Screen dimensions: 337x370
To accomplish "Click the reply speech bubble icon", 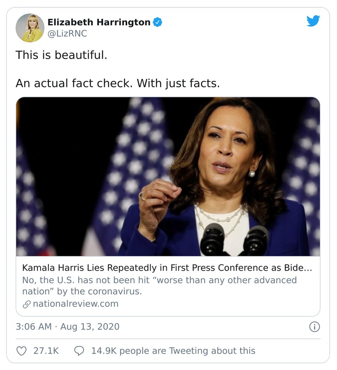I will coord(80,351).
